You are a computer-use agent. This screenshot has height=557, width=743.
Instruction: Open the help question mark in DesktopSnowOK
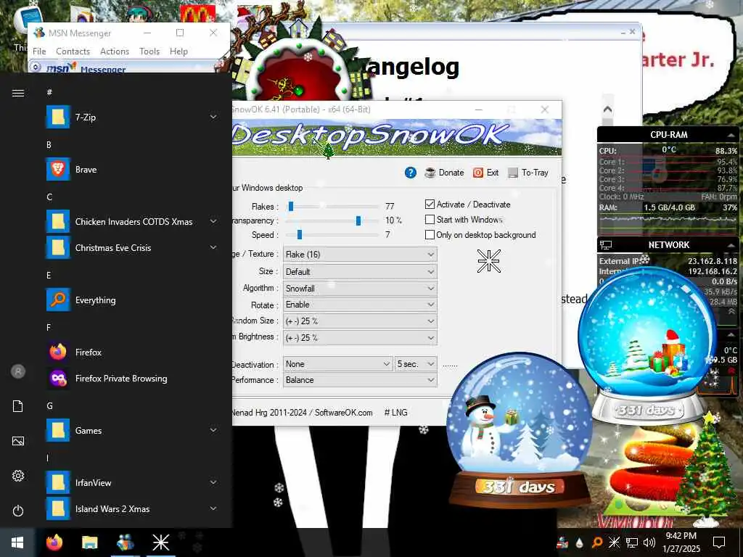[x=411, y=173]
